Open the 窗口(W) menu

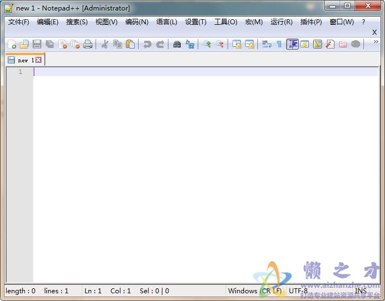click(x=342, y=22)
